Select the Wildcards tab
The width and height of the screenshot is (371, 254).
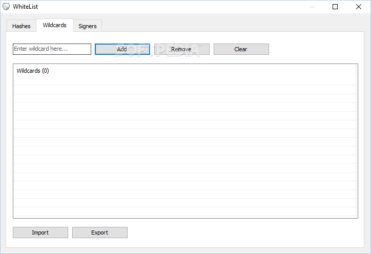click(55, 25)
